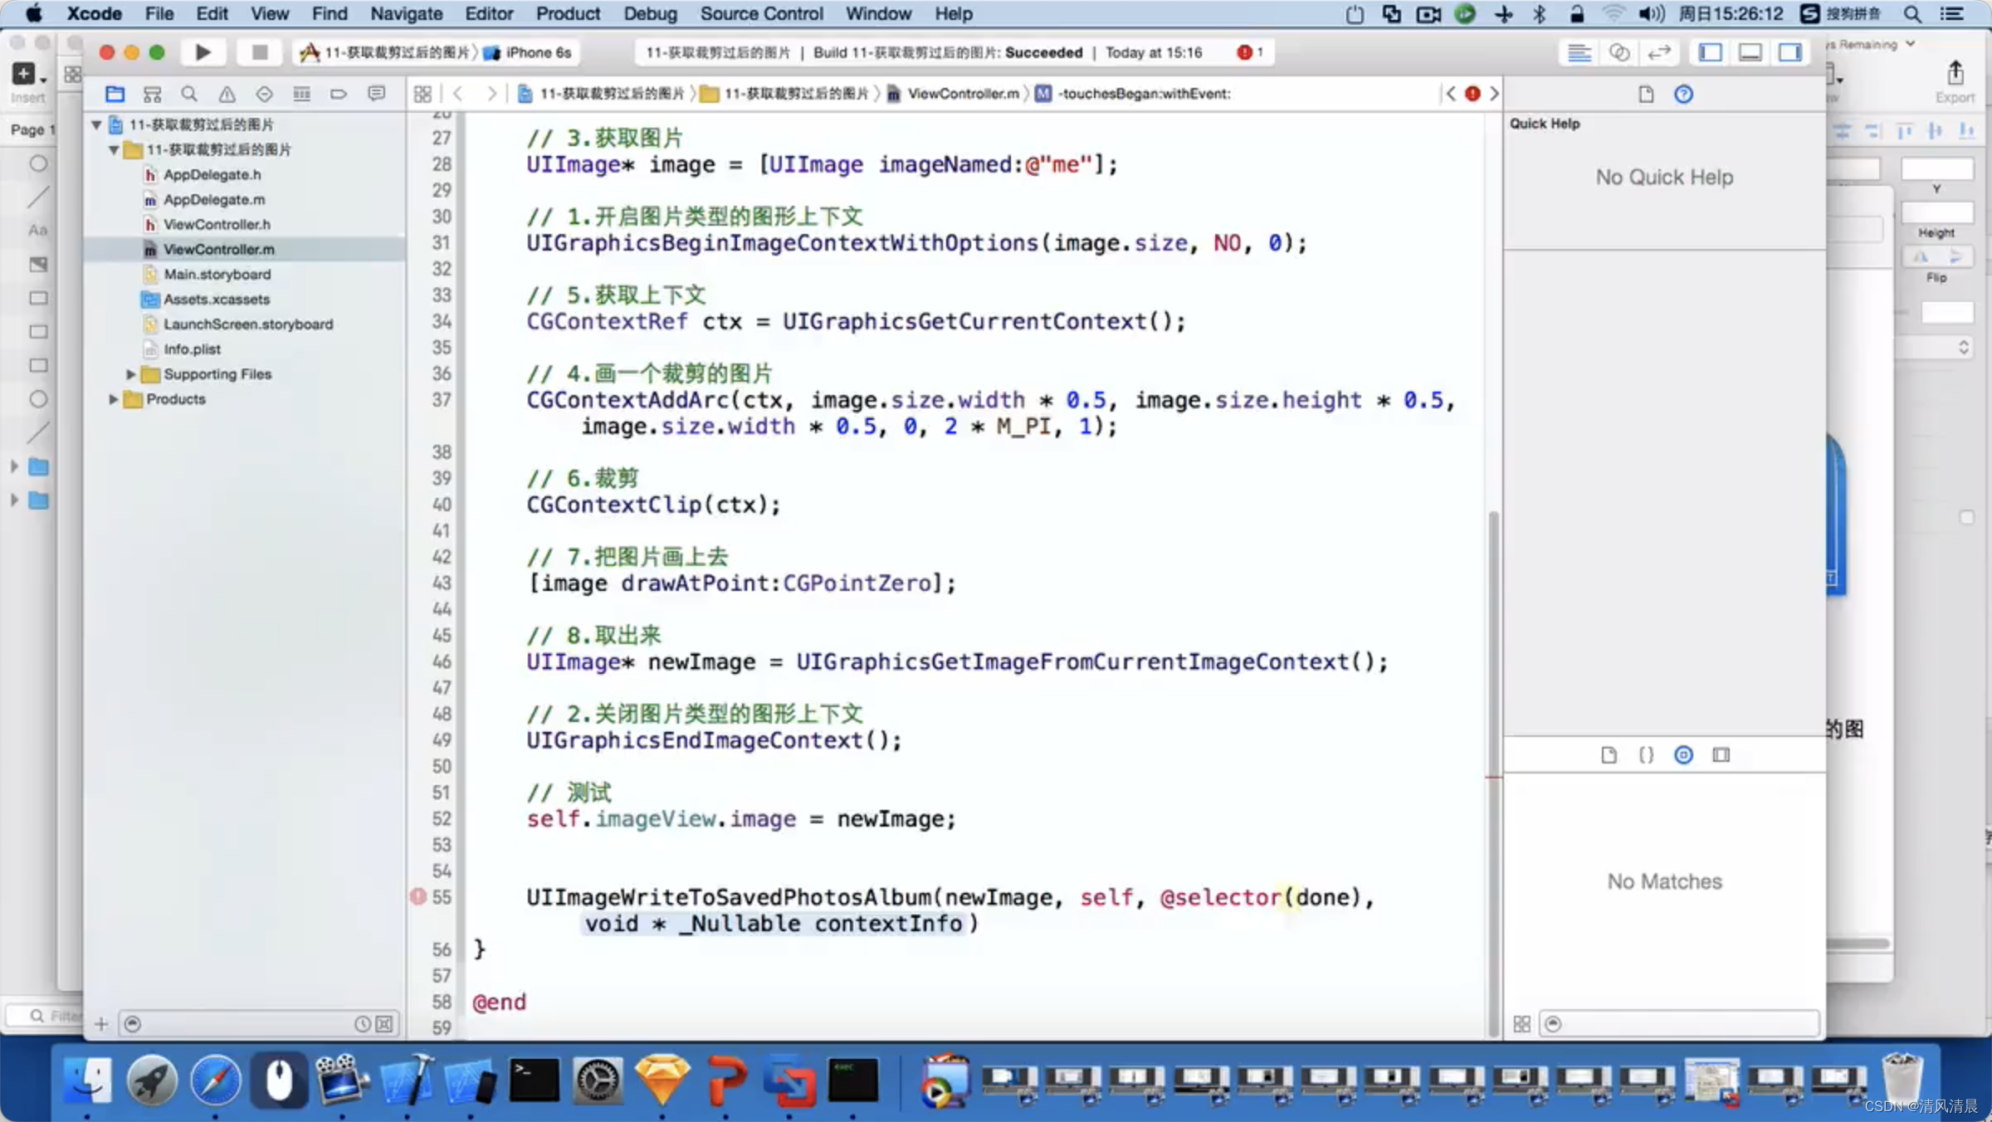
Task: Switch to the Assistant editor
Action: tap(1618, 52)
